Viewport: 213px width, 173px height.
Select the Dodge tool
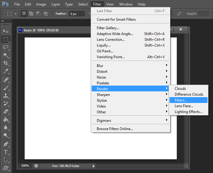[x=6, y=135]
